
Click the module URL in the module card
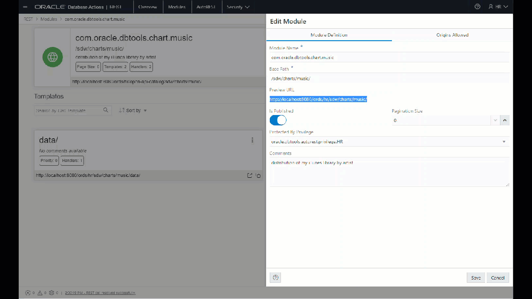tap(137, 82)
